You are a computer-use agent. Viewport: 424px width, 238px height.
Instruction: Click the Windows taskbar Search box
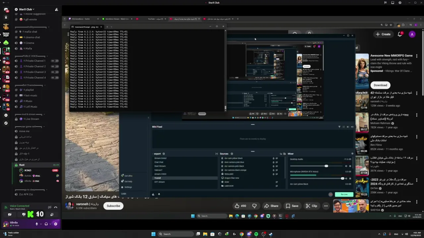[175, 234]
